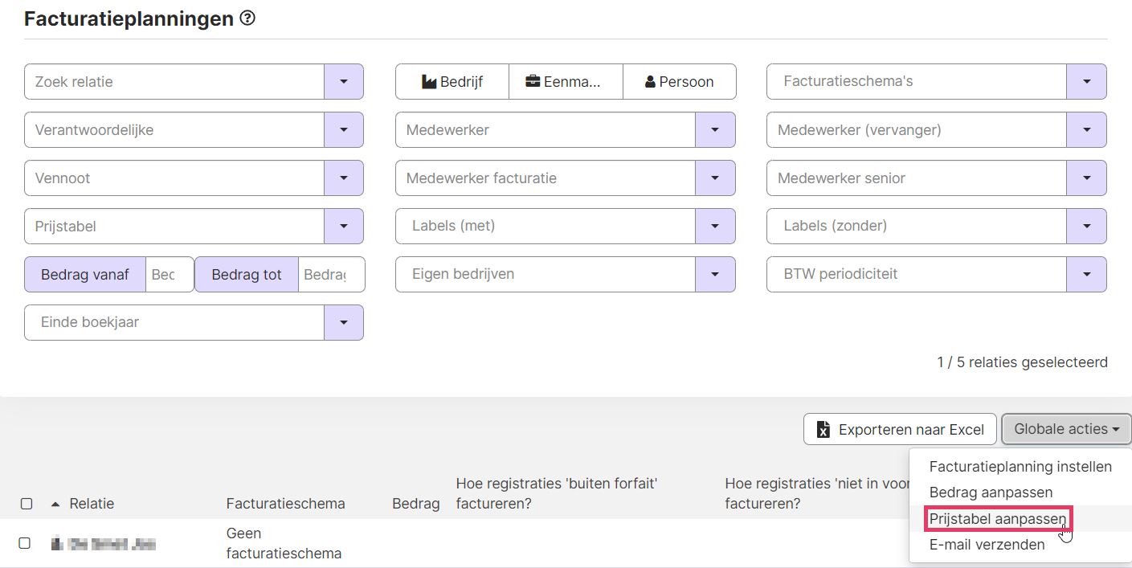Click the '1 / 5 relaties geselecteerd' text
Viewport: 1132px width, 568px height.
(1022, 362)
